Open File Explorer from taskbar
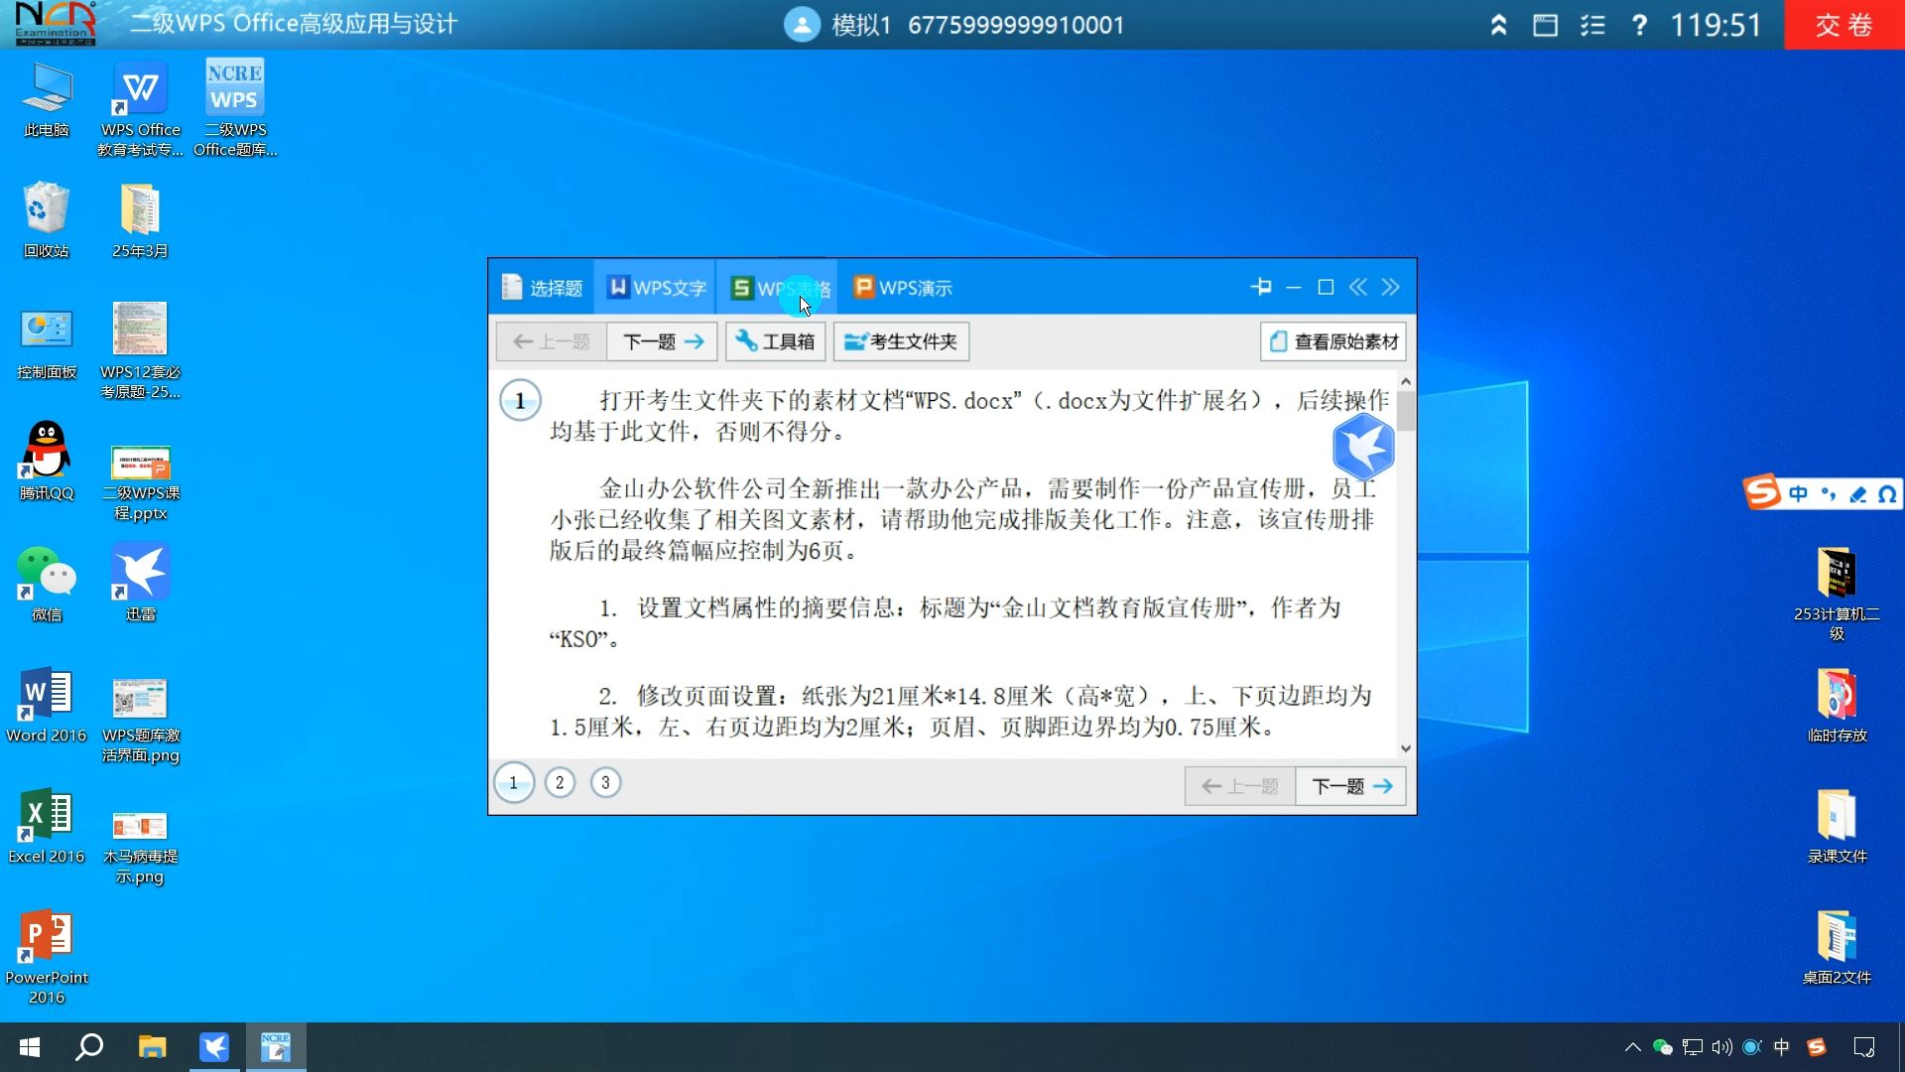 [x=152, y=1047]
